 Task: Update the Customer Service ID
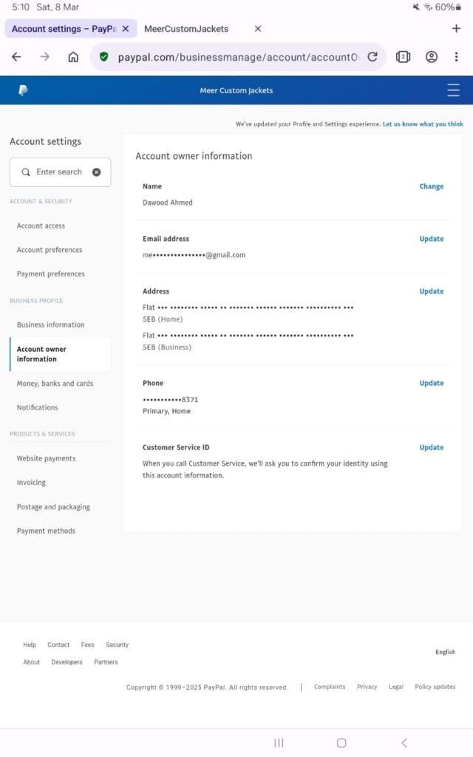click(431, 447)
